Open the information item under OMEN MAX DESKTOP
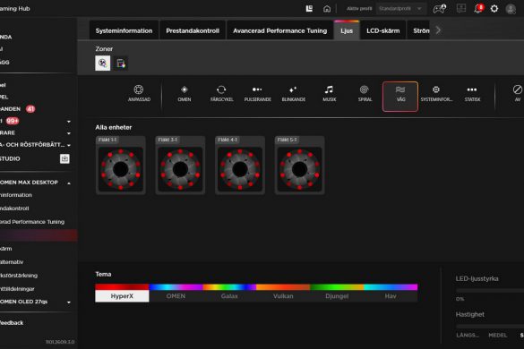The width and height of the screenshot is (524, 349). coord(16,195)
